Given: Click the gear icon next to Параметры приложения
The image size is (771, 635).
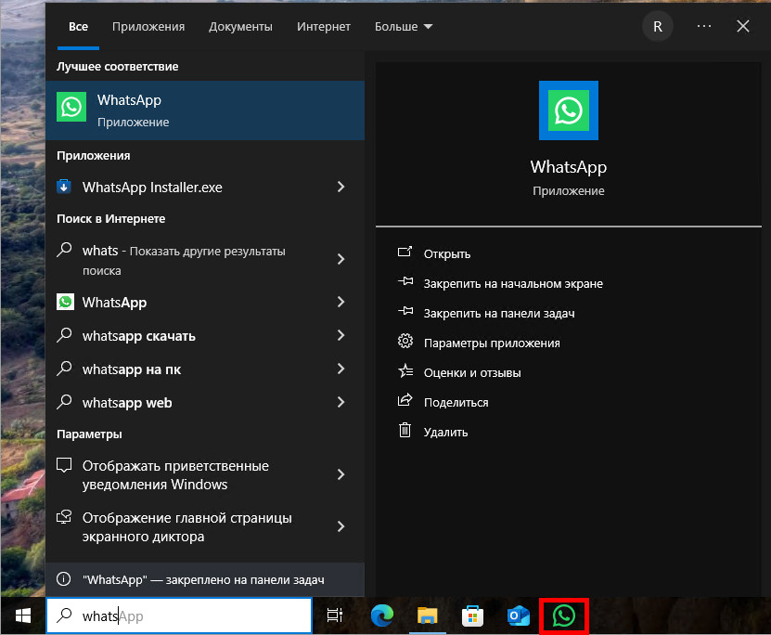Looking at the screenshot, I should pyautogui.click(x=405, y=341).
